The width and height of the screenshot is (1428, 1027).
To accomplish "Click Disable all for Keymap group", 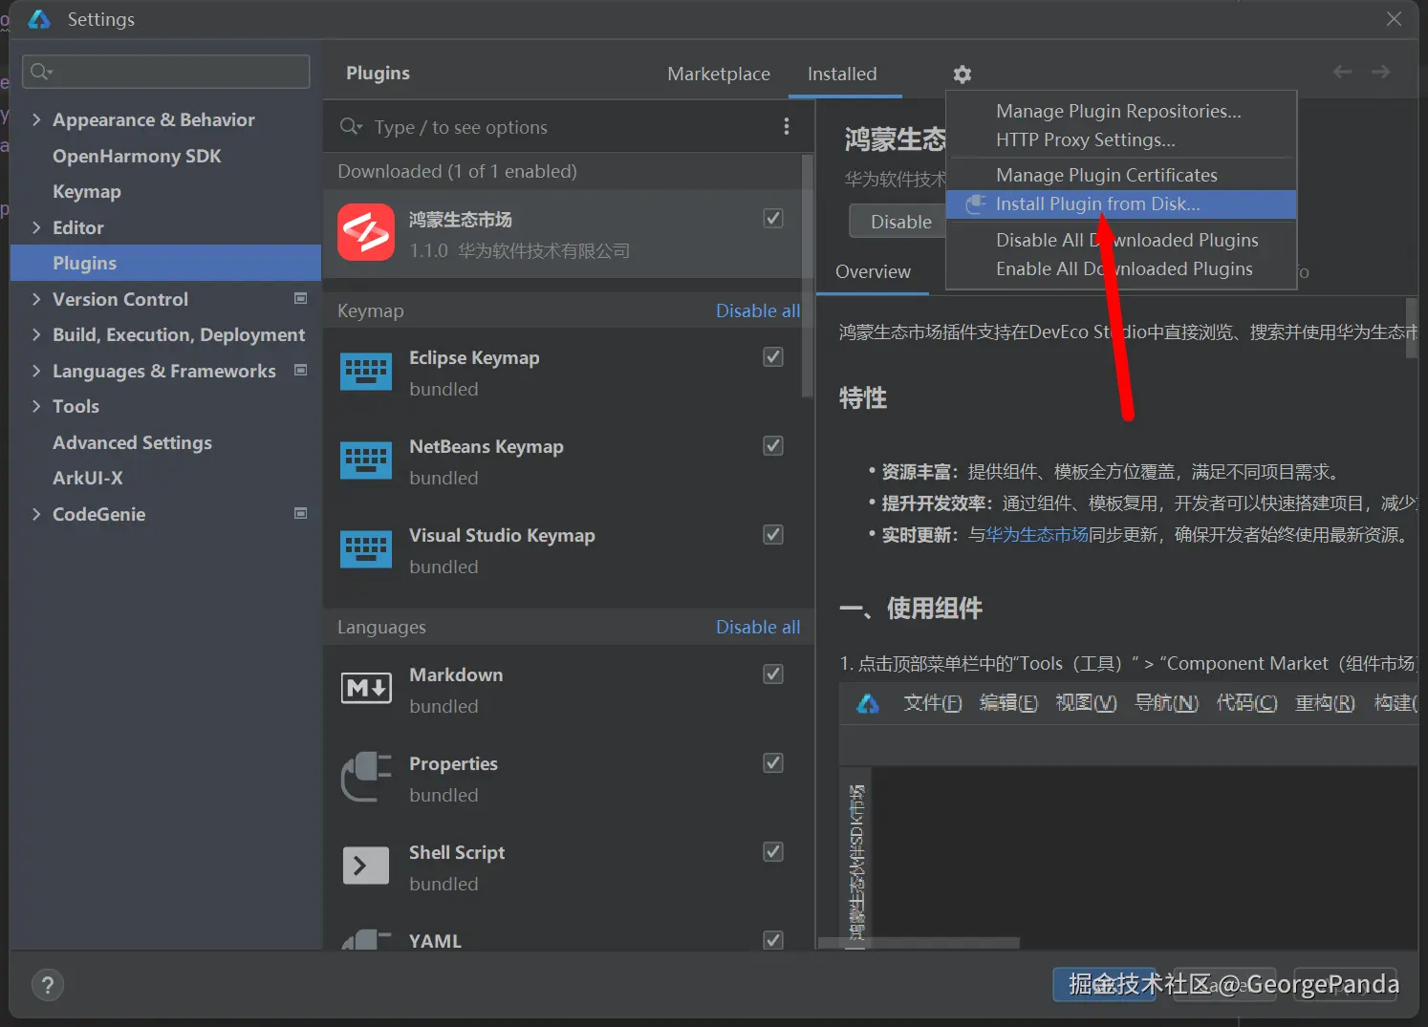I will pos(757,310).
